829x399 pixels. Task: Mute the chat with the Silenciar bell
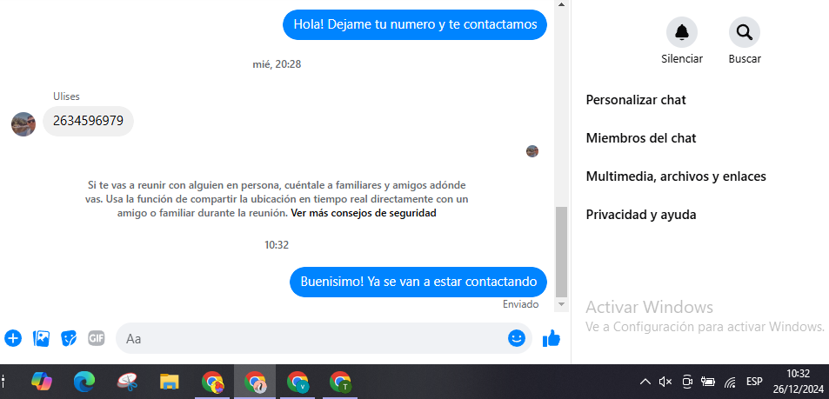[x=681, y=32]
